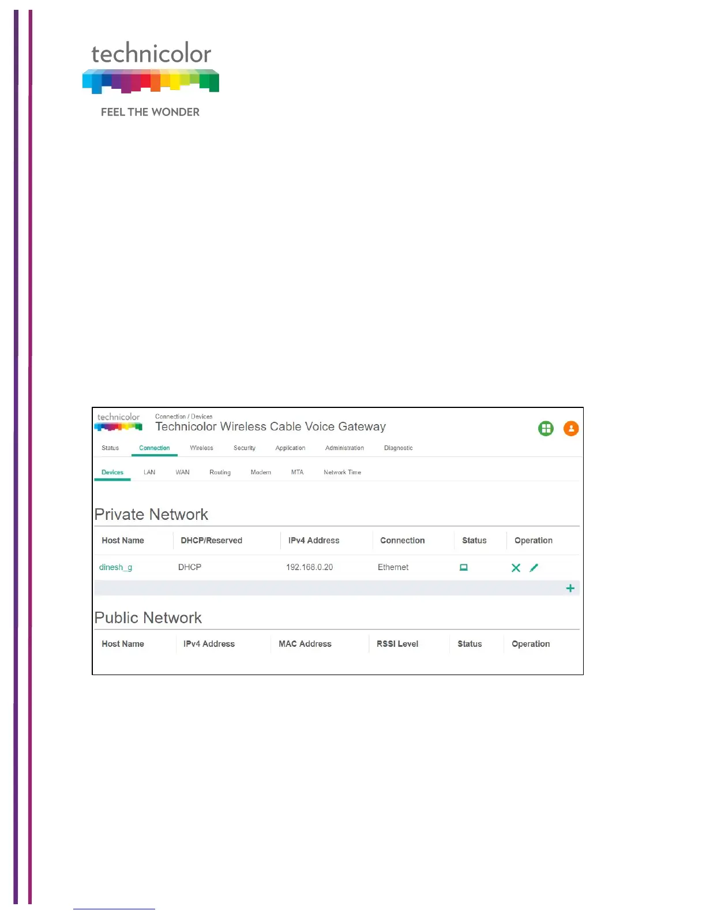Click the large technicolor page logo
Image resolution: width=706 pixels, height=914 pixels.
pyautogui.click(x=151, y=80)
